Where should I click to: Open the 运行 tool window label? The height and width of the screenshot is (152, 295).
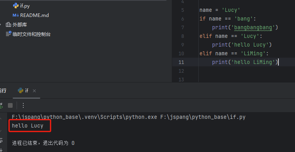click(x=3, y=91)
